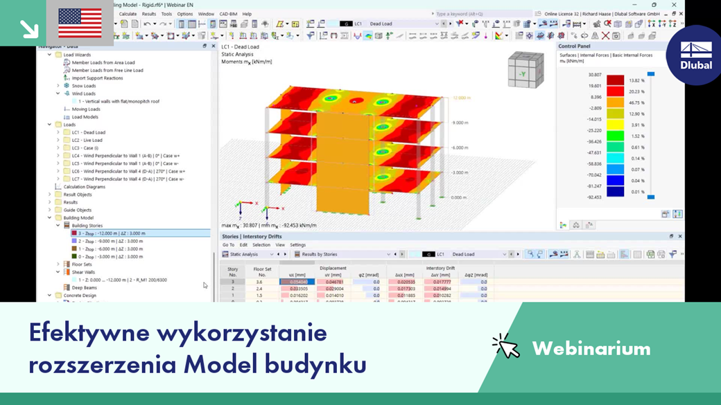The width and height of the screenshot is (721, 405).
Task: Click the search-delete magnifier icon
Action: pyautogui.click(x=608, y=24)
